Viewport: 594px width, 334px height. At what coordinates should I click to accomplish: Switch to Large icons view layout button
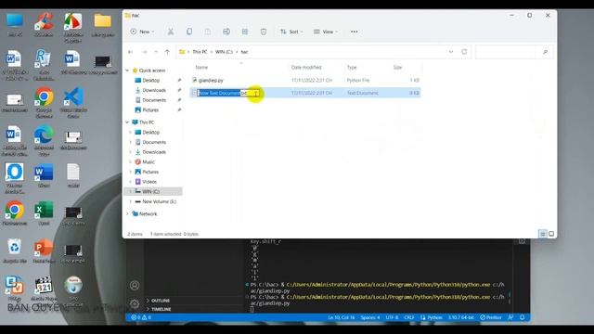(551, 234)
